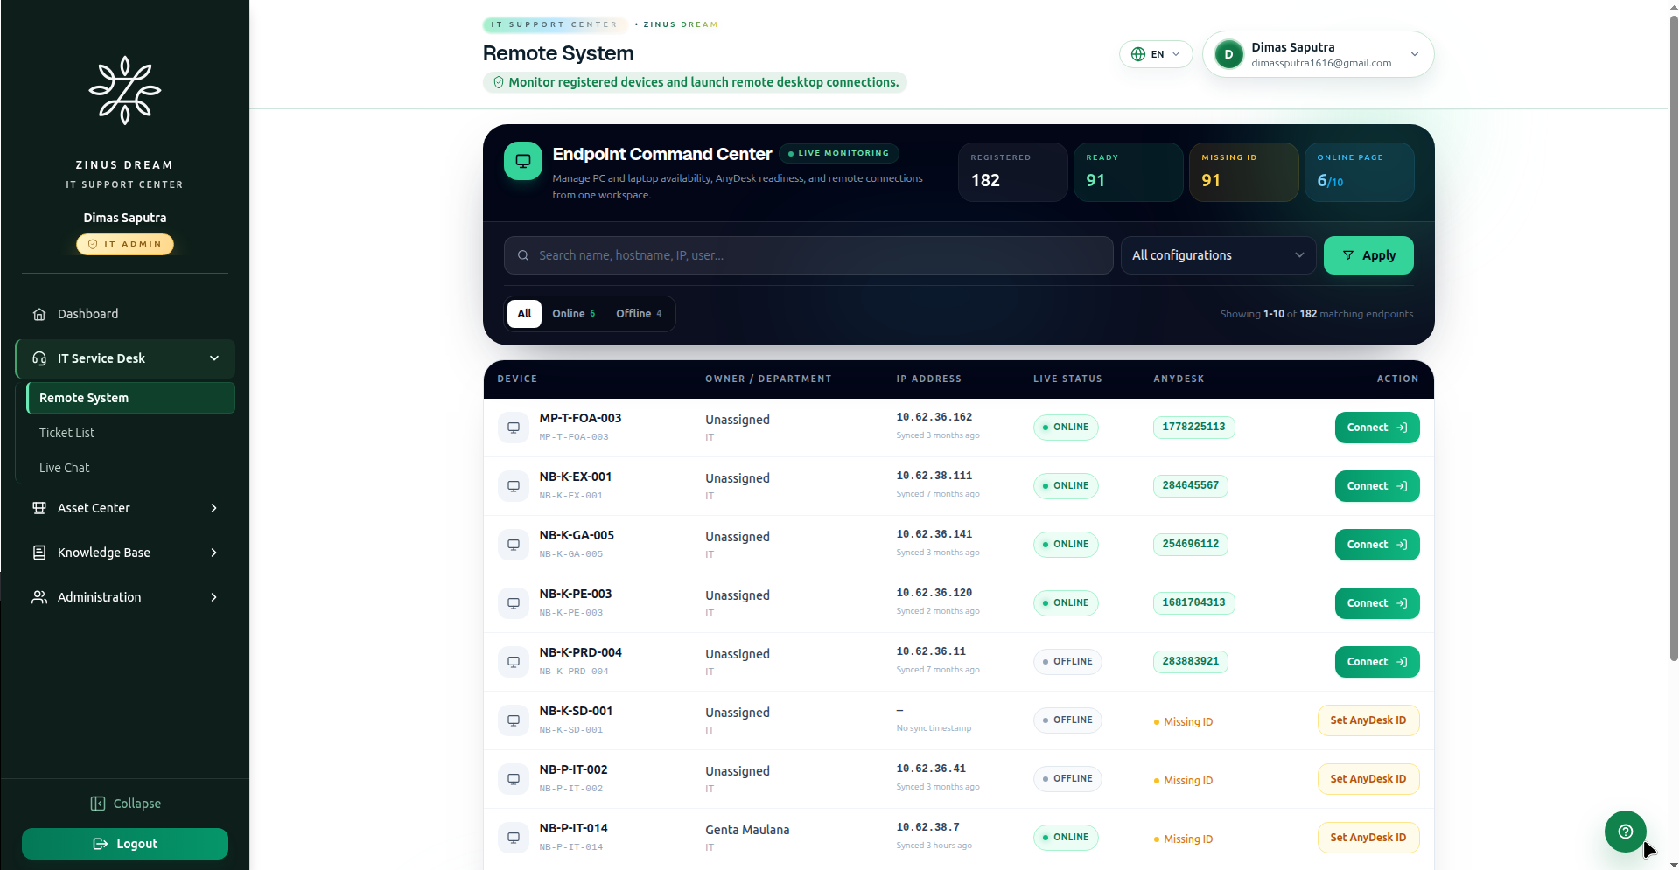Open the All configurations dropdown
This screenshot has width=1679, height=870.
[1218, 255]
